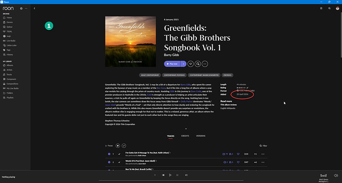Open the queue icon in the player bar
This screenshot has width=342, height=183.
click(186, 175)
